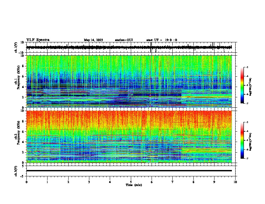Select the "start UT = 19:0 :0" text
265x204 pixels.
tap(162, 40)
